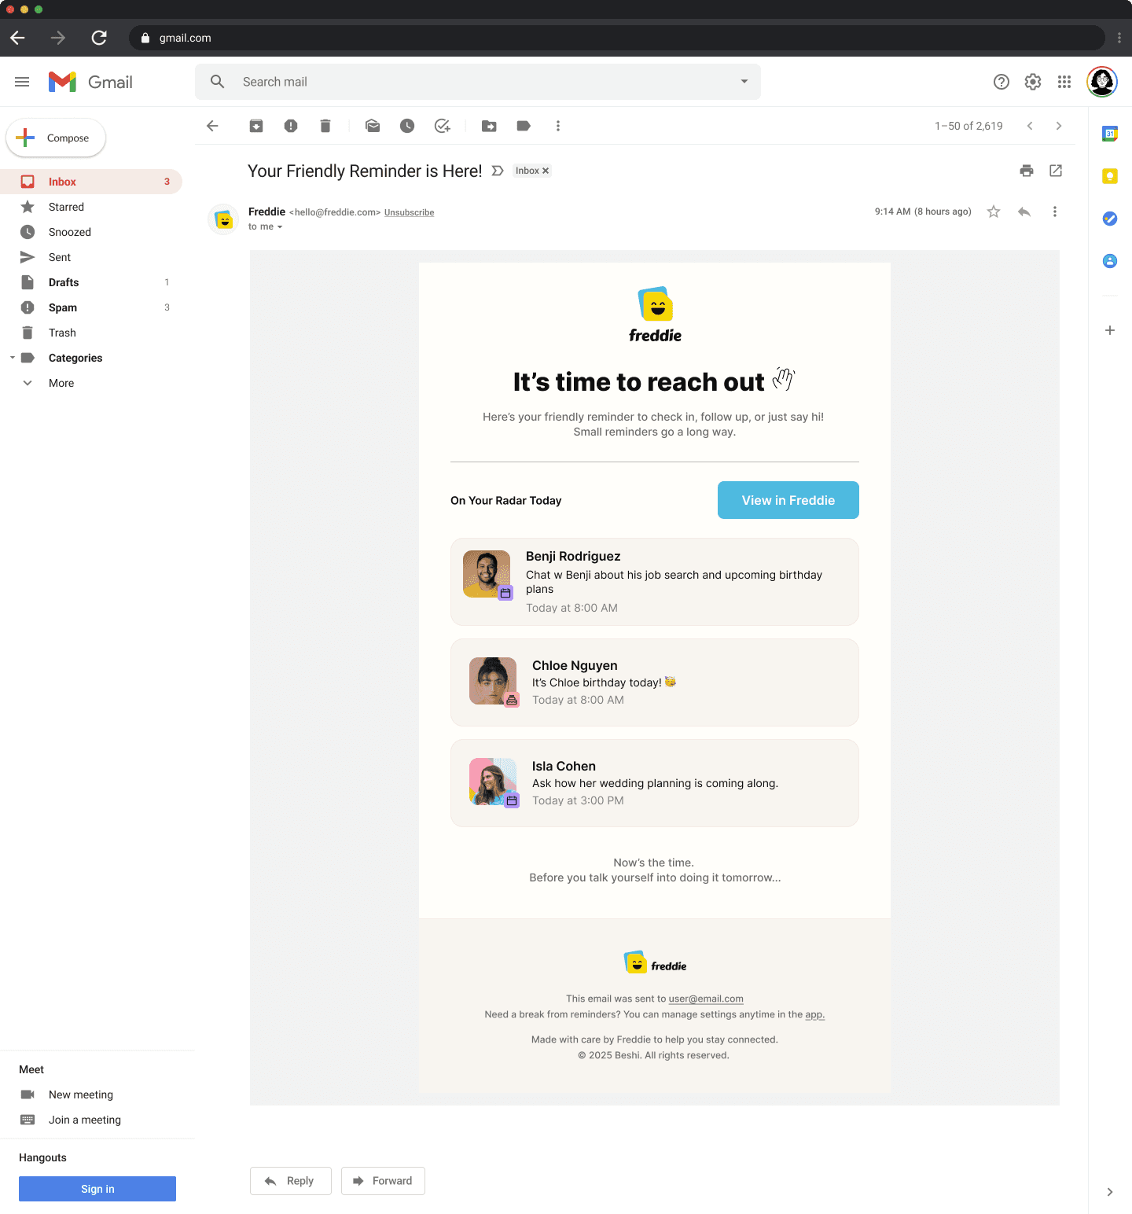The width and height of the screenshot is (1132, 1214).
Task: Click the browser address bar
Action: pos(617,38)
